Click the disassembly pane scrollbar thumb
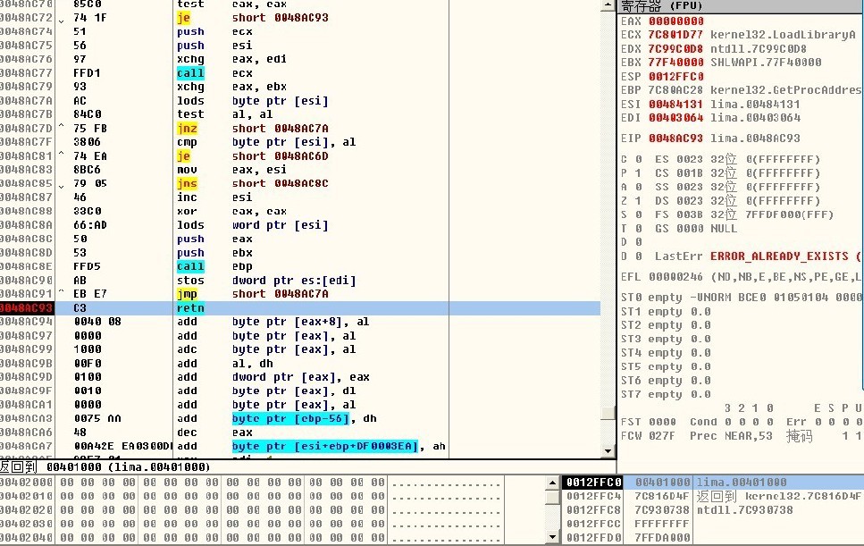This screenshot has height=546, width=864. tap(608, 413)
